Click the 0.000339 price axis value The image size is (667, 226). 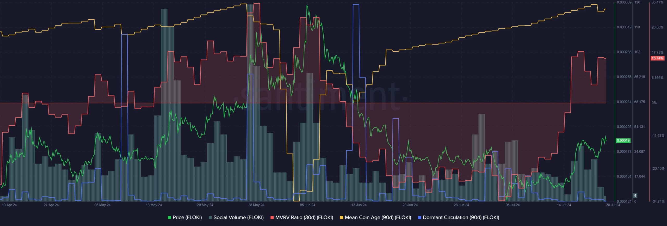click(624, 2)
